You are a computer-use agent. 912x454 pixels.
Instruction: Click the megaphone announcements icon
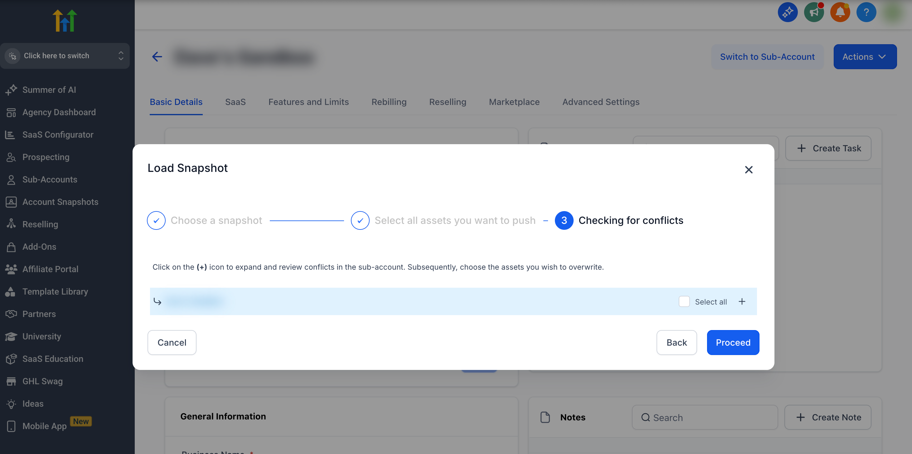point(813,13)
